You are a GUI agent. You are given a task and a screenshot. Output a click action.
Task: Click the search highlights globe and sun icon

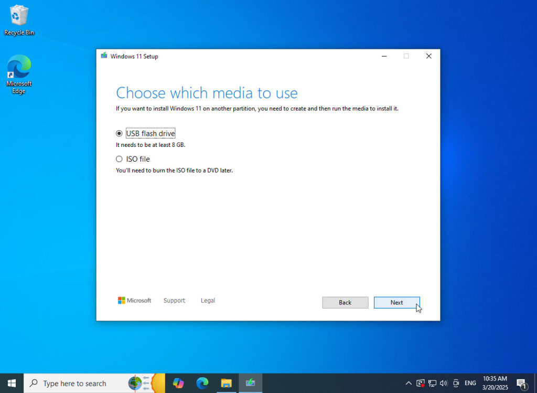click(x=146, y=383)
